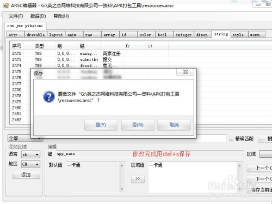Switch to the color tab

[x=146, y=35]
